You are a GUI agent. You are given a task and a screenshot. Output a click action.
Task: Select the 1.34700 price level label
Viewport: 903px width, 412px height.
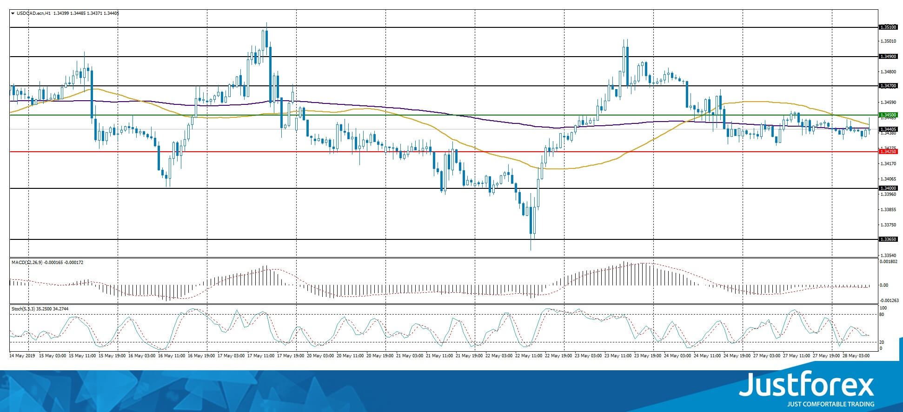coord(888,86)
